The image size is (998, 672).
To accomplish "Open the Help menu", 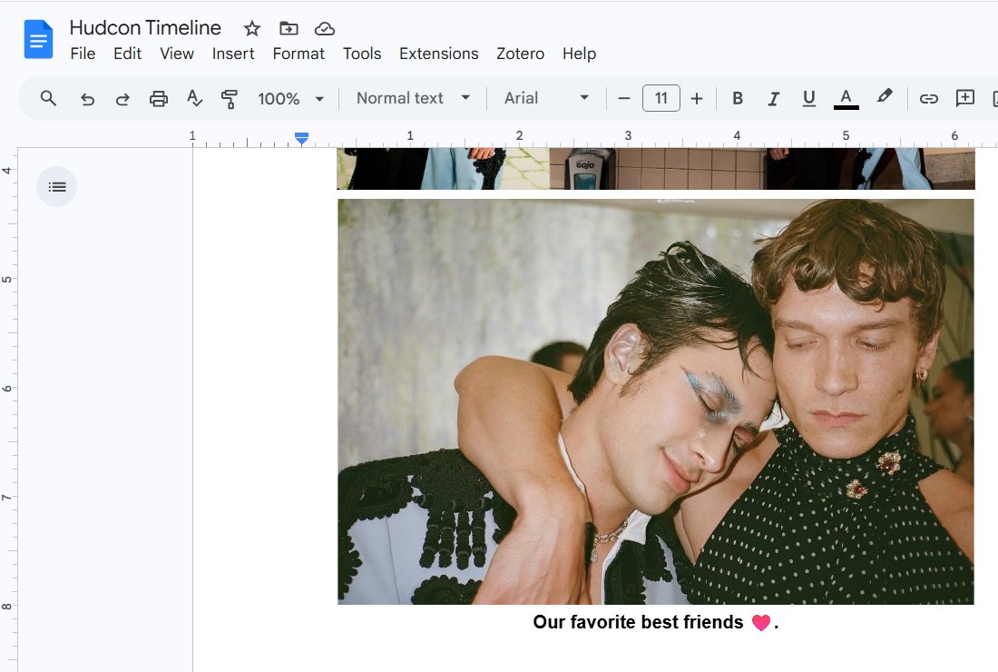I will click(x=579, y=54).
